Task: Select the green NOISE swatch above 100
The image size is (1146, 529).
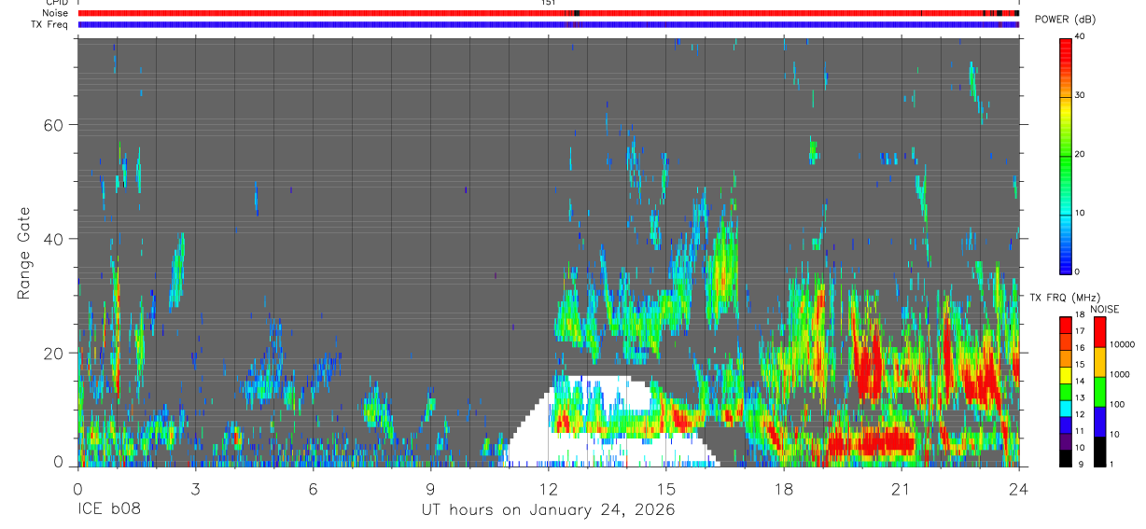Action: (x=1099, y=390)
